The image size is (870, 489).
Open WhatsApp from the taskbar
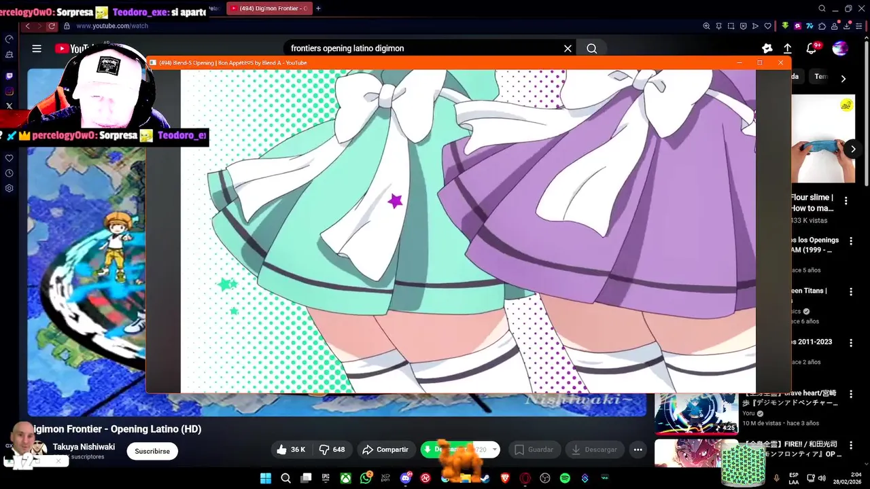[x=366, y=478]
